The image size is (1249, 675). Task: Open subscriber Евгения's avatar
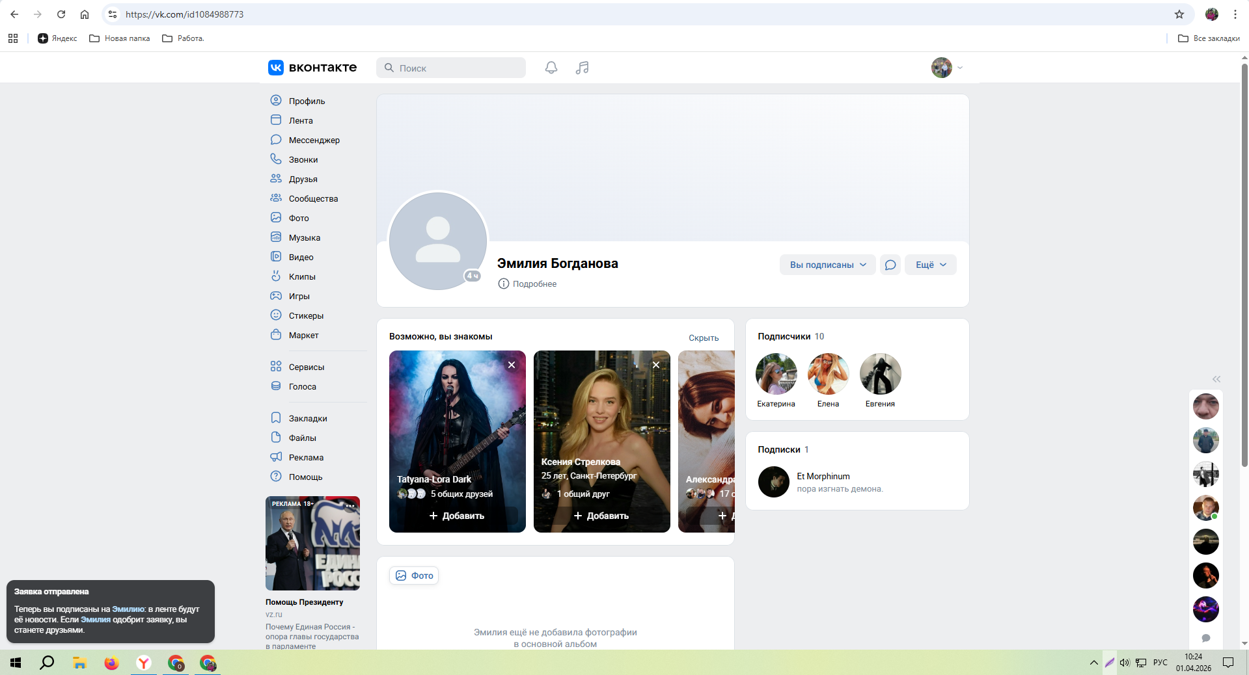[x=880, y=374]
